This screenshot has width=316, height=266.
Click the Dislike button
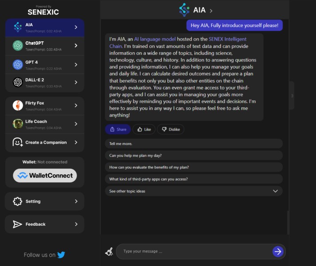click(x=171, y=129)
